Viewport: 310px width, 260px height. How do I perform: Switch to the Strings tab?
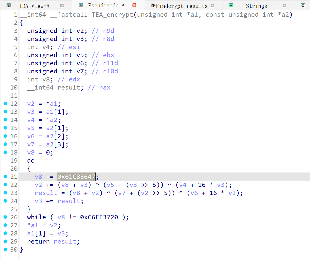tap(256, 5)
